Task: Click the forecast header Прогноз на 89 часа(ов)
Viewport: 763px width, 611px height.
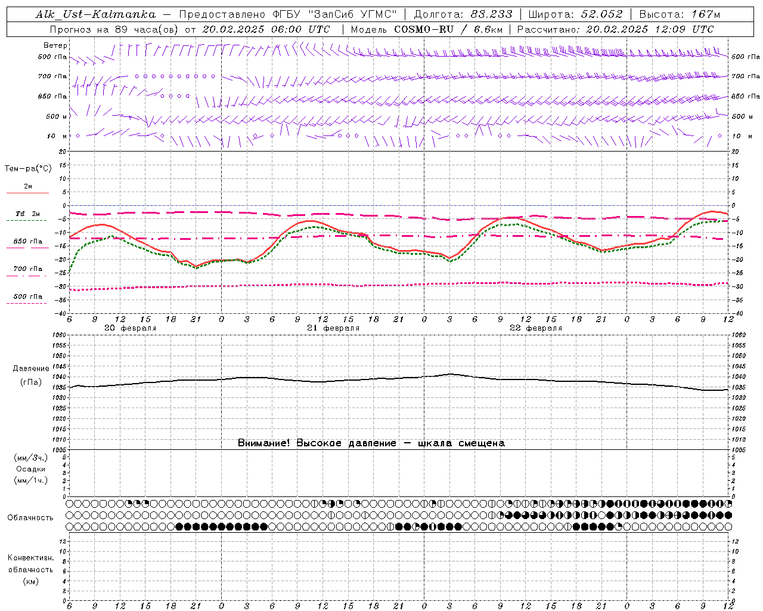Action: [x=115, y=29]
